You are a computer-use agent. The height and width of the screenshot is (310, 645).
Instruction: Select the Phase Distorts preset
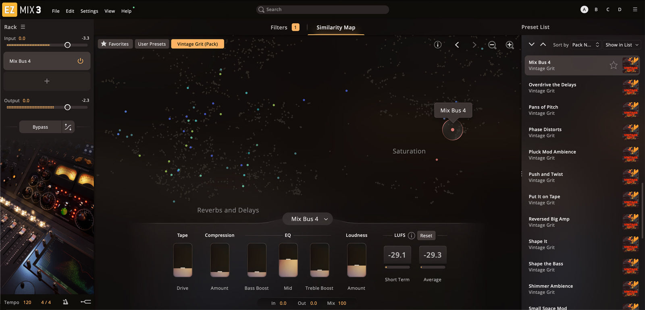click(x=582, y=132)
